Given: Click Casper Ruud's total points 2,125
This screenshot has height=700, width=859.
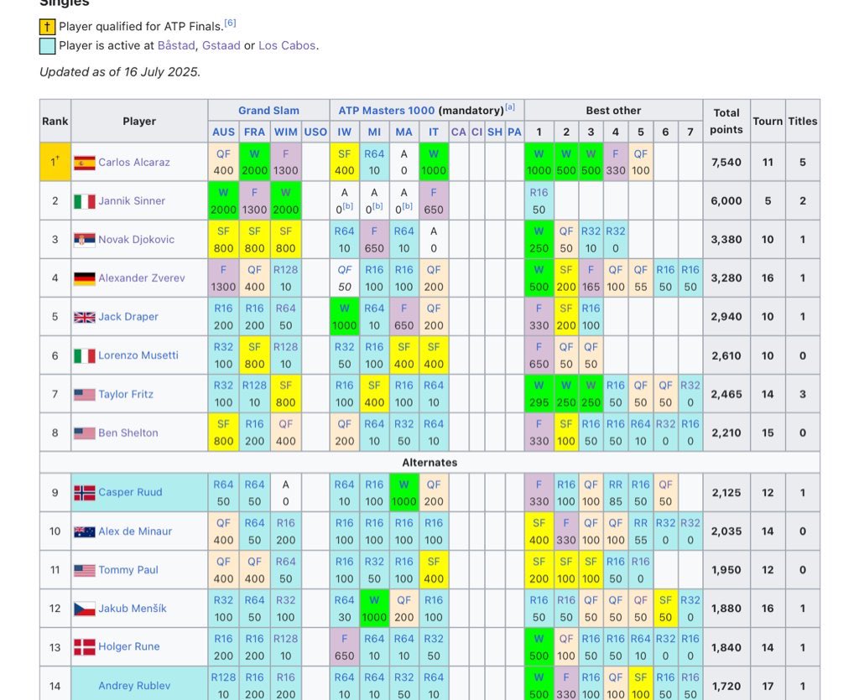Looking at the screenshot, I should pyautogui.click(x=726, y=493).
